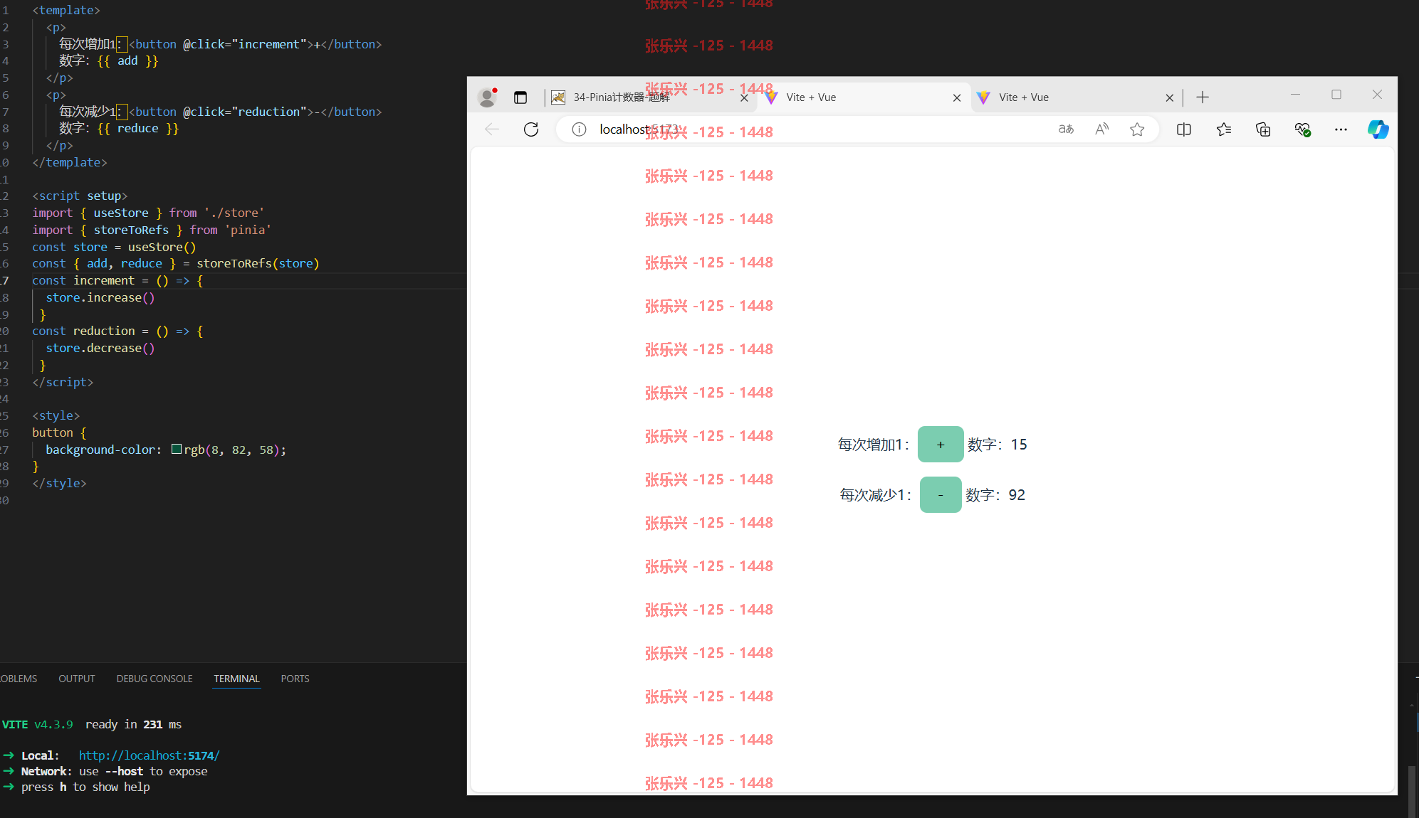Screen dimensions: 1419x818
Task: Open a new browser tab
Action: click(1203, 97)
